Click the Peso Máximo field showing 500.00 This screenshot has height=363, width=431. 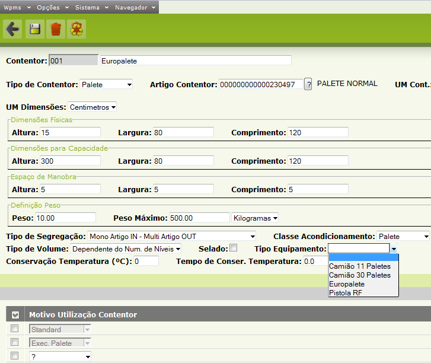(199, 218)
